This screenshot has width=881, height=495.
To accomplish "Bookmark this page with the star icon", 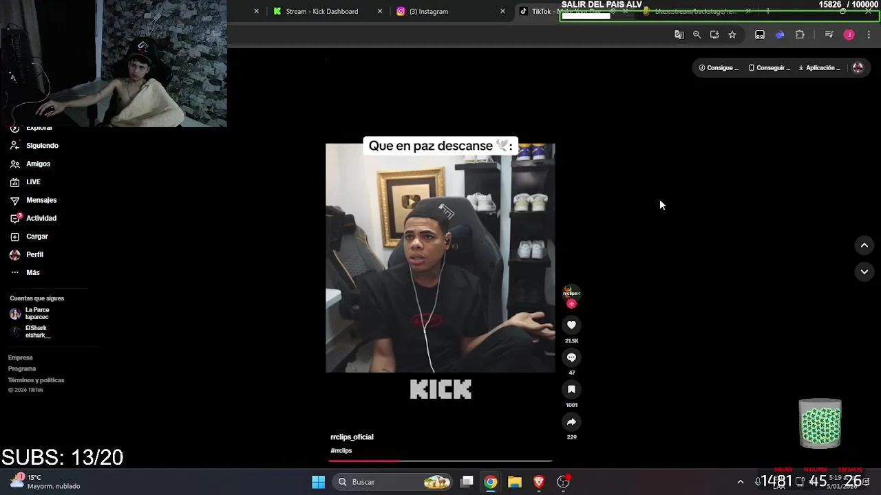I will click(732, 34).
